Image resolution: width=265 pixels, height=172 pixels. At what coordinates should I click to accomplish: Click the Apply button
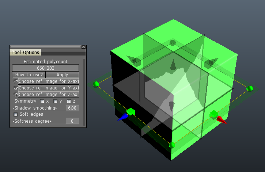[62, 75]
